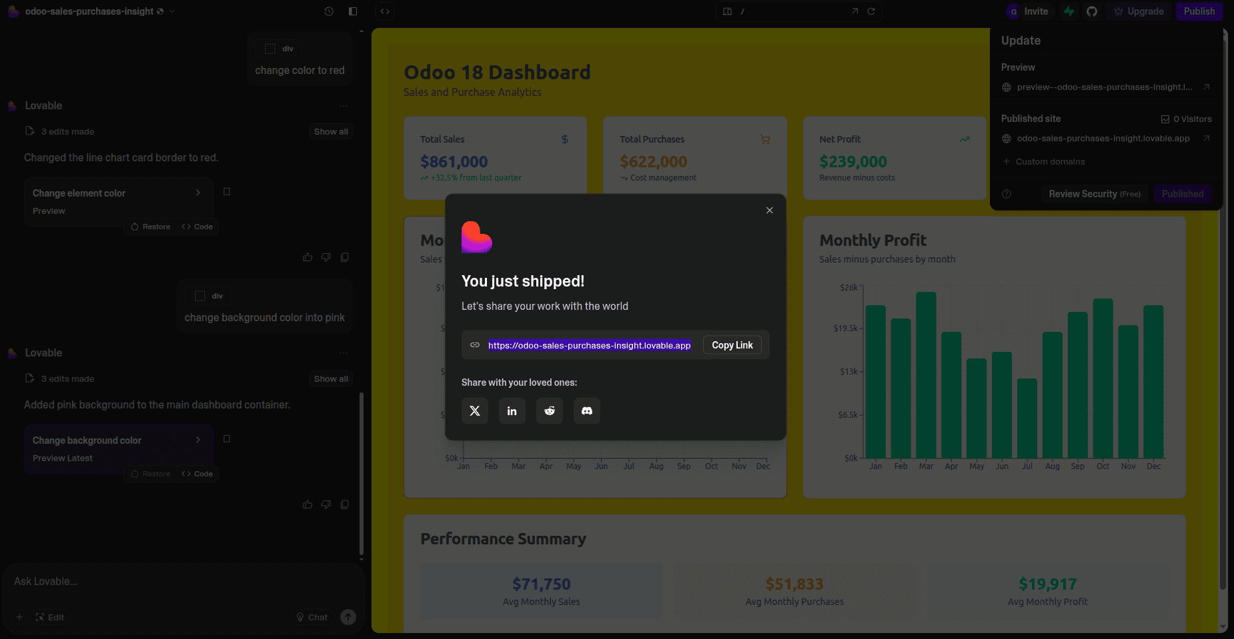Open the GitHub integration icon

(x=1092, y=11)
